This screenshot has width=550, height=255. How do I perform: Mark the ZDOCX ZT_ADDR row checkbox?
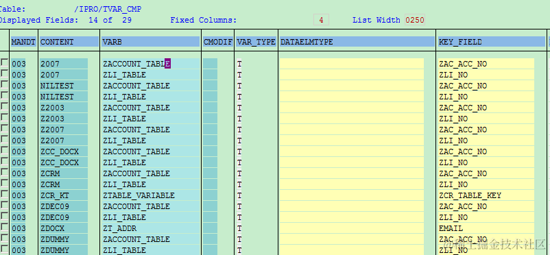[4, 228]
